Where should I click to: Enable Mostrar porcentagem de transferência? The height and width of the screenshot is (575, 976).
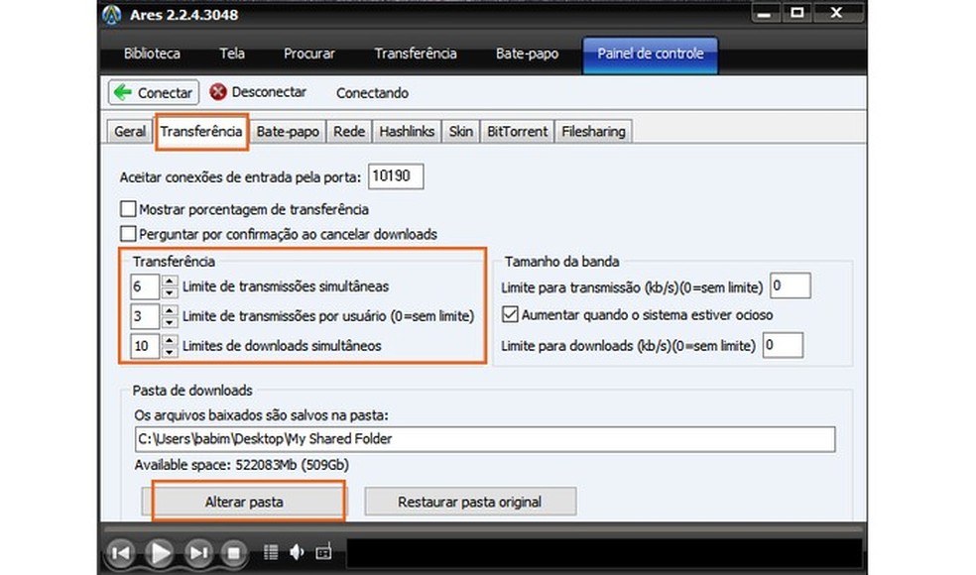click(x=128, y=209)
